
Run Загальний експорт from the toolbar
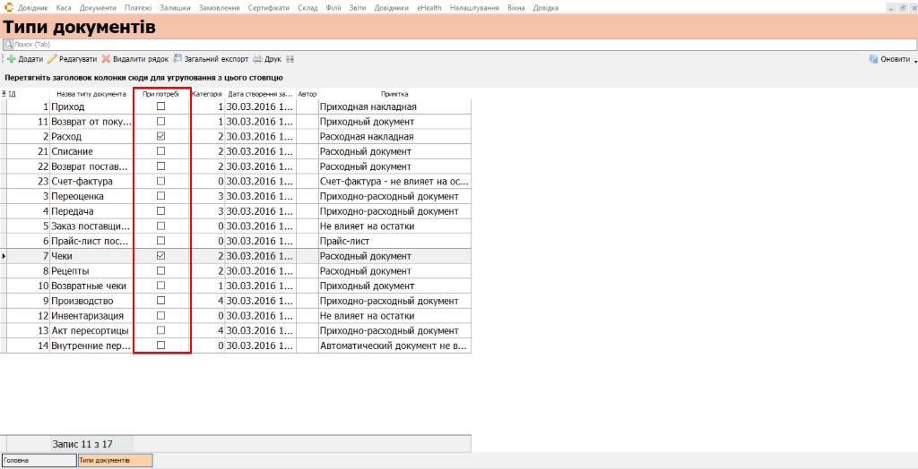click(211, 59)
